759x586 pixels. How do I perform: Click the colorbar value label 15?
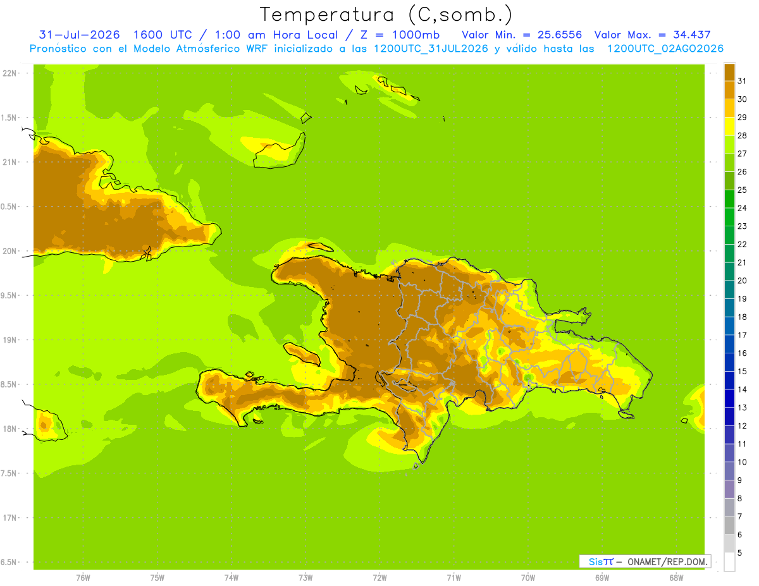(742, 371)
